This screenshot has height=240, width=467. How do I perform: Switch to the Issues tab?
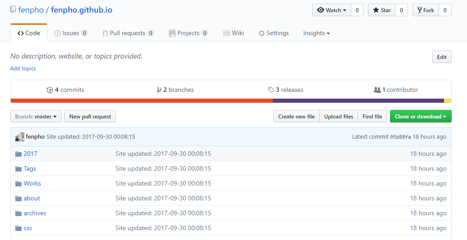click(71, 33)
